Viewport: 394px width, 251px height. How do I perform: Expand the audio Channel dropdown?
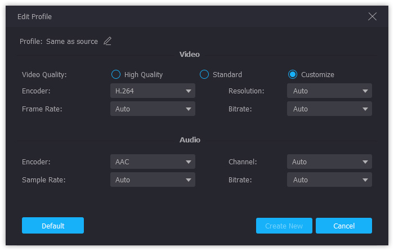329,162
